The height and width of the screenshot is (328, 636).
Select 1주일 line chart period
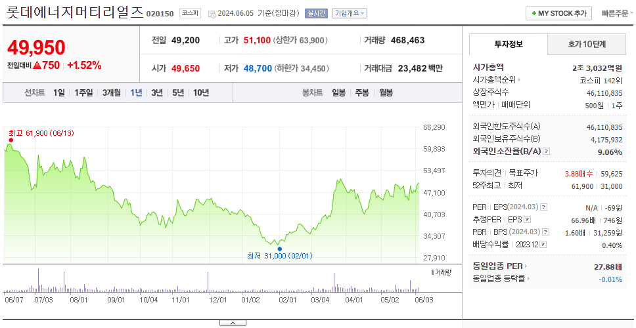83,92
